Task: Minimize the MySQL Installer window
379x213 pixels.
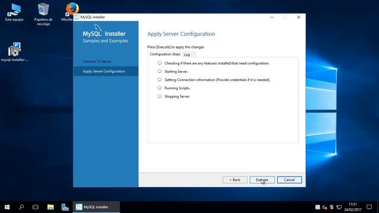Action: tap(272, 17)
